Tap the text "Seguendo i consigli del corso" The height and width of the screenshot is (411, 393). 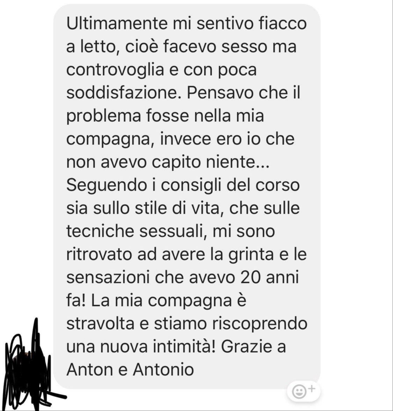(x=183, y=185)
